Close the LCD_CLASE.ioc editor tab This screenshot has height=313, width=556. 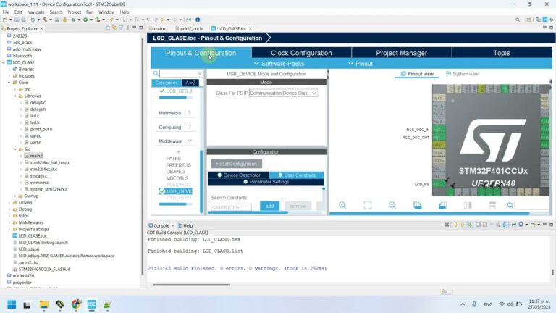point(250,28)
